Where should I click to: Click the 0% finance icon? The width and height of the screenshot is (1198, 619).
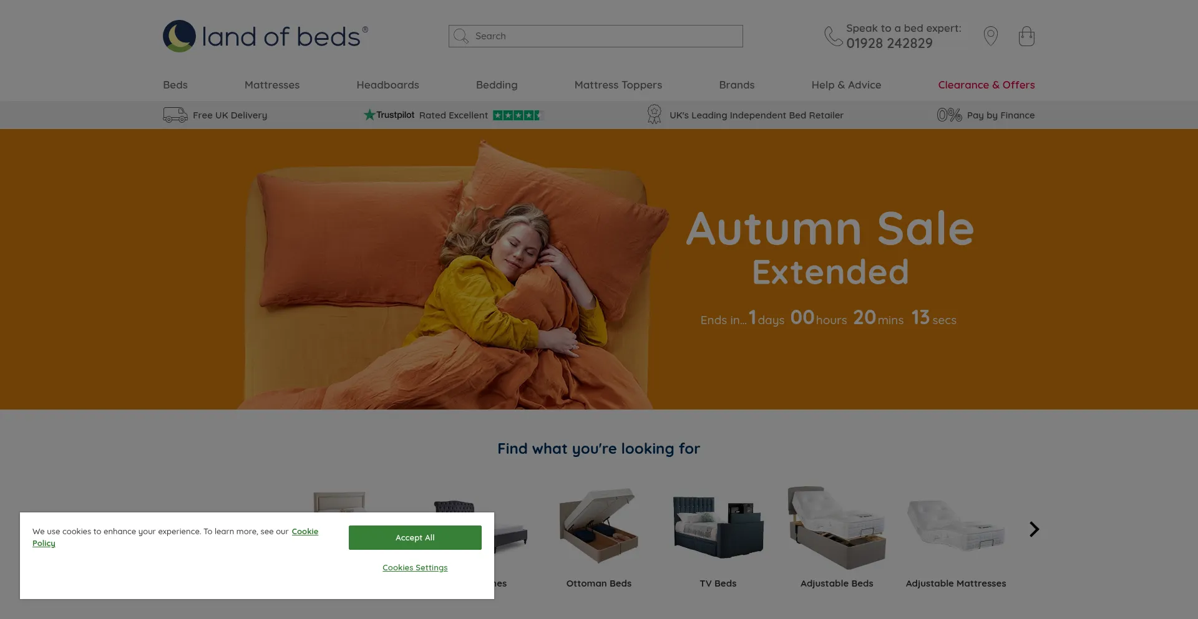point(949,115)
